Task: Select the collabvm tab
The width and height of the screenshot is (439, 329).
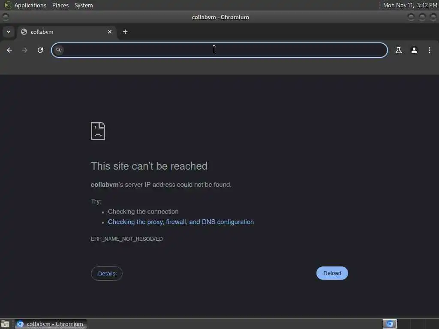Action: point(67,32)
